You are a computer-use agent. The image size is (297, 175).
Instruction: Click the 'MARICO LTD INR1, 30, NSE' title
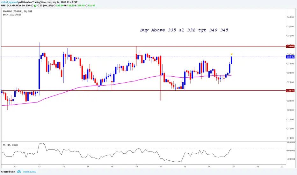click(x=18, y=11)
